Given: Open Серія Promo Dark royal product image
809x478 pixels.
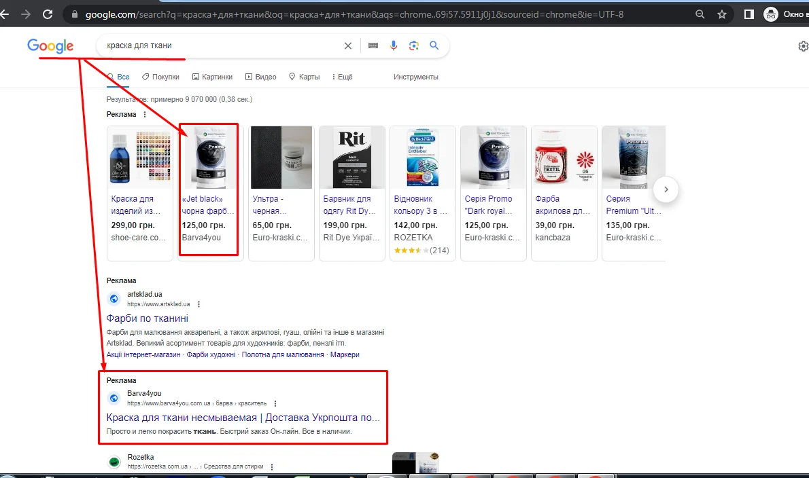Looking at the screenshot, I should pos(494,157).
